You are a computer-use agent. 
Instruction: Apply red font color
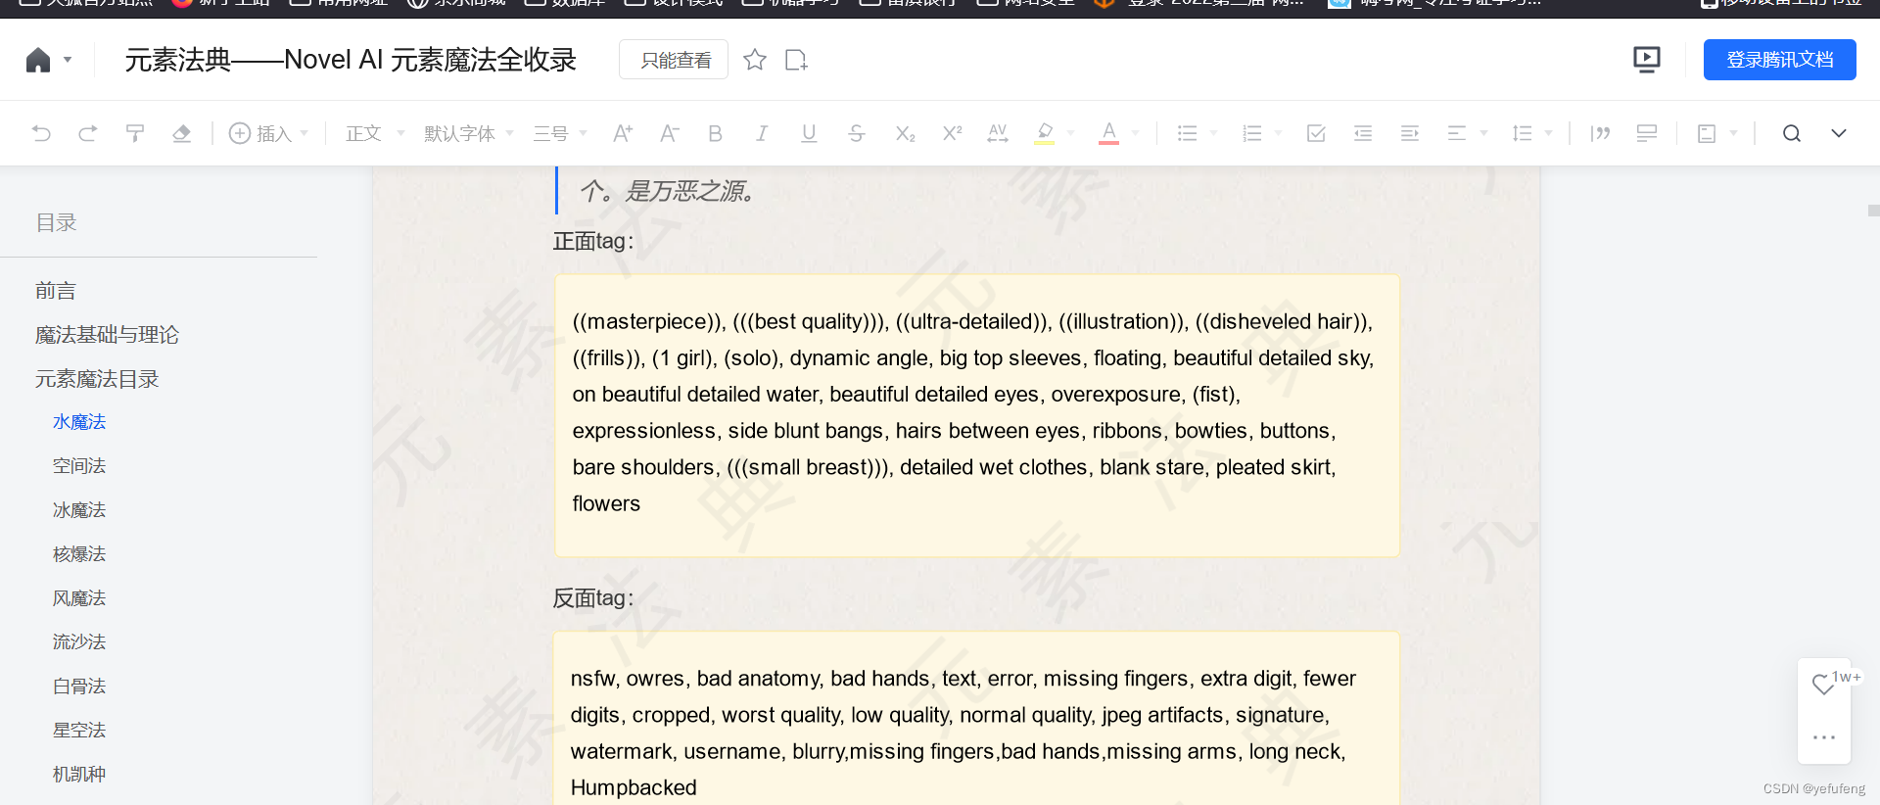[1109, 133]
